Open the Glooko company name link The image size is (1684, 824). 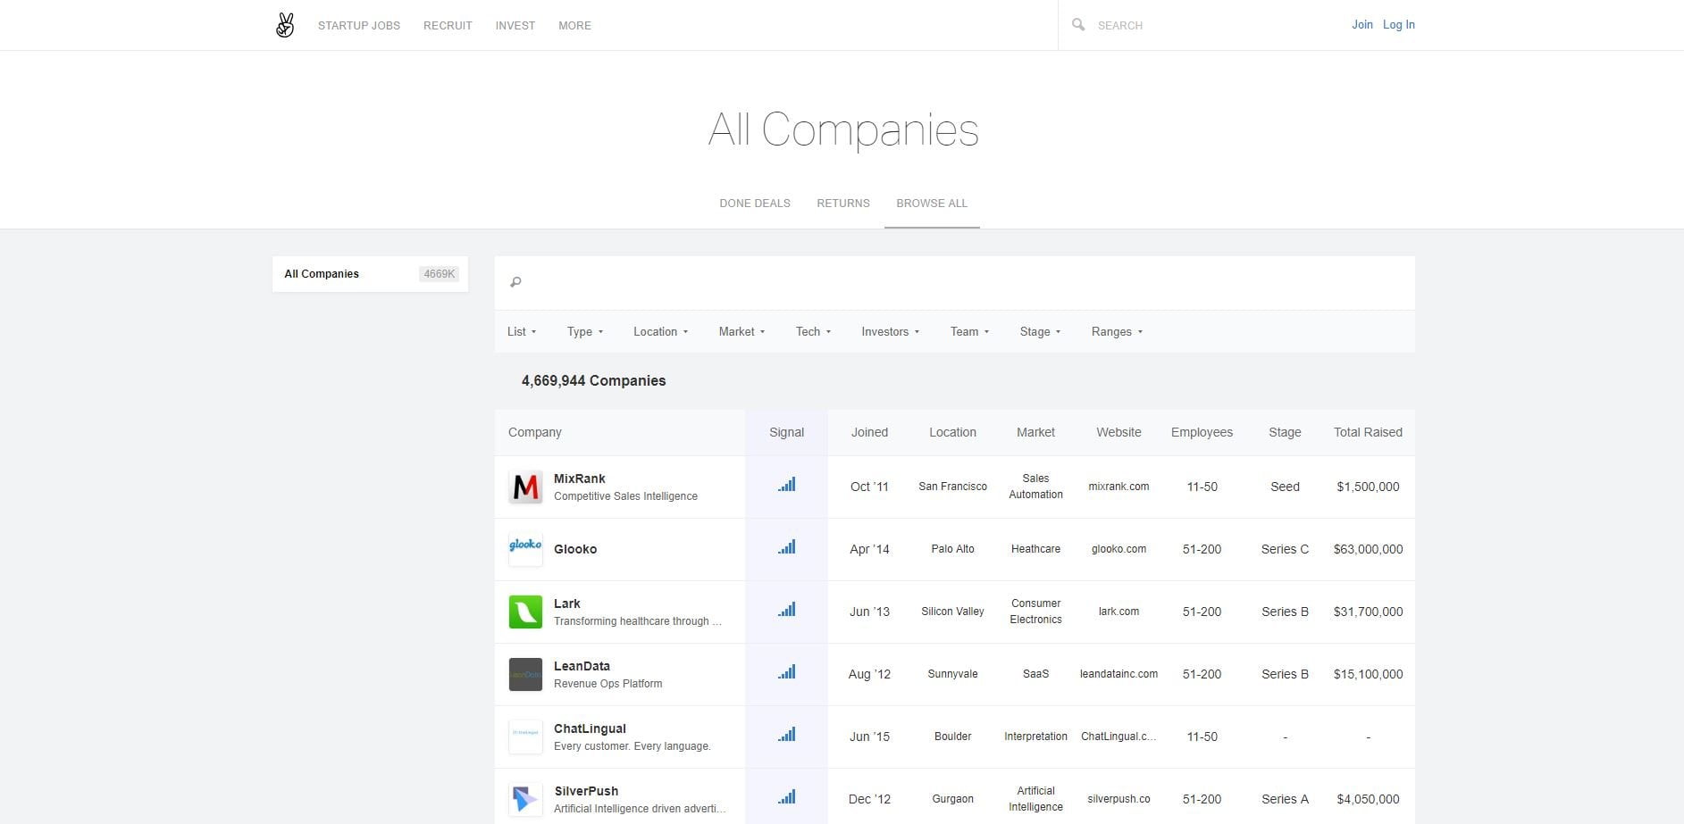(x=575, y=549)
